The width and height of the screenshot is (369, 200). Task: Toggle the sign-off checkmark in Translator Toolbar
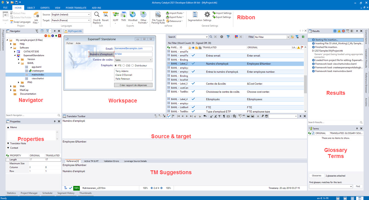pyautogui.click(x=169, y=116)
